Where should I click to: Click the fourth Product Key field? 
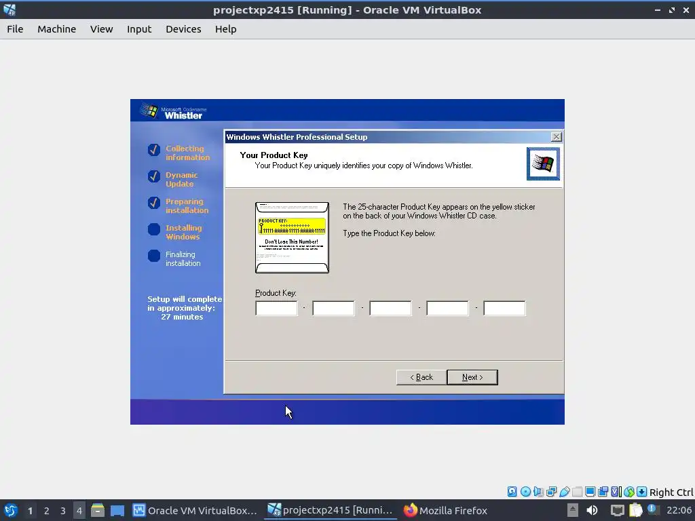tap(447, 308)
